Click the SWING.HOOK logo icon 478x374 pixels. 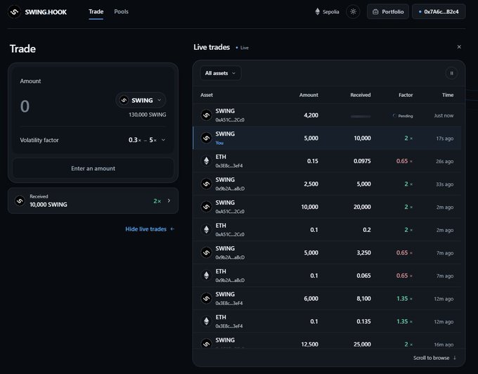click(14, 12)
